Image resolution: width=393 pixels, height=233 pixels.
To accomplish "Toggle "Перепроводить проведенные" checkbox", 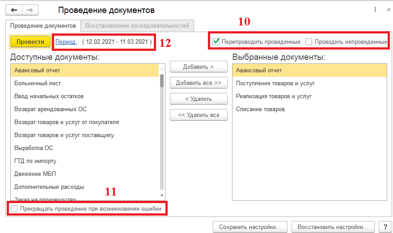I will (216, 42).
